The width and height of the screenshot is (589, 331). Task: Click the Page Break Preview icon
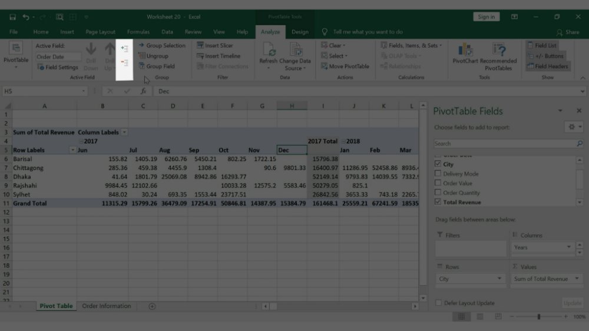tap(498, 317)
